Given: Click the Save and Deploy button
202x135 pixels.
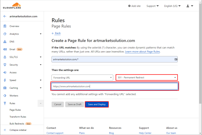Looking at the screenshot, I should pos(97,104).
